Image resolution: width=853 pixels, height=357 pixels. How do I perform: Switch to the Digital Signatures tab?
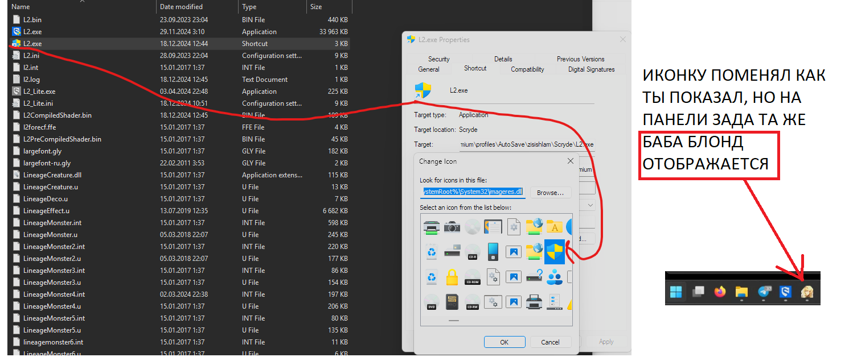tap(591, 69)
